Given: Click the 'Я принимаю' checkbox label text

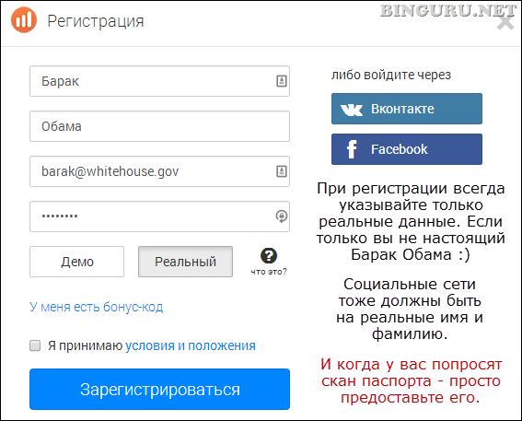Looking at the screenshot, I should (86, 345).
